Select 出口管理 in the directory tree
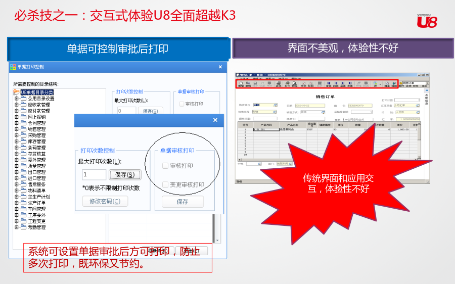Viewport: 455px width, 284px height. point(36,172)
